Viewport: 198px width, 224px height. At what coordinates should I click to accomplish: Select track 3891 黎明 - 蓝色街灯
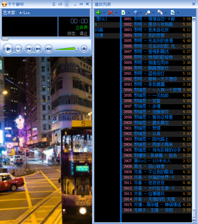click(157, 73)
